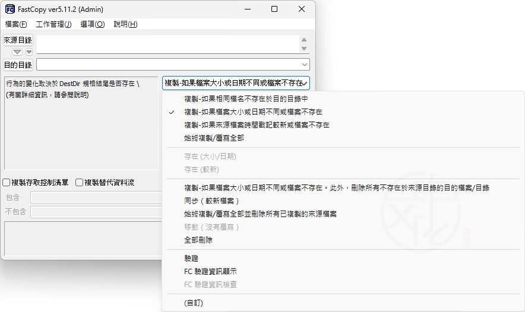525x312 pixels.
Task: Open the 選項(O) menu
Action: click(x=92, y=24)
